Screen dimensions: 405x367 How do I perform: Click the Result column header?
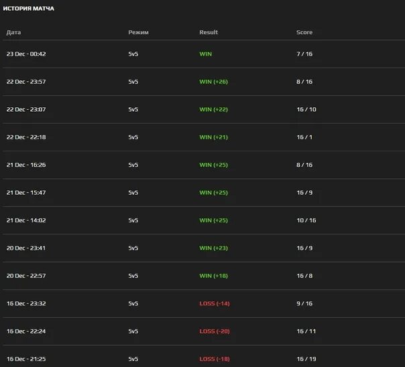click(x=209, y=32)
